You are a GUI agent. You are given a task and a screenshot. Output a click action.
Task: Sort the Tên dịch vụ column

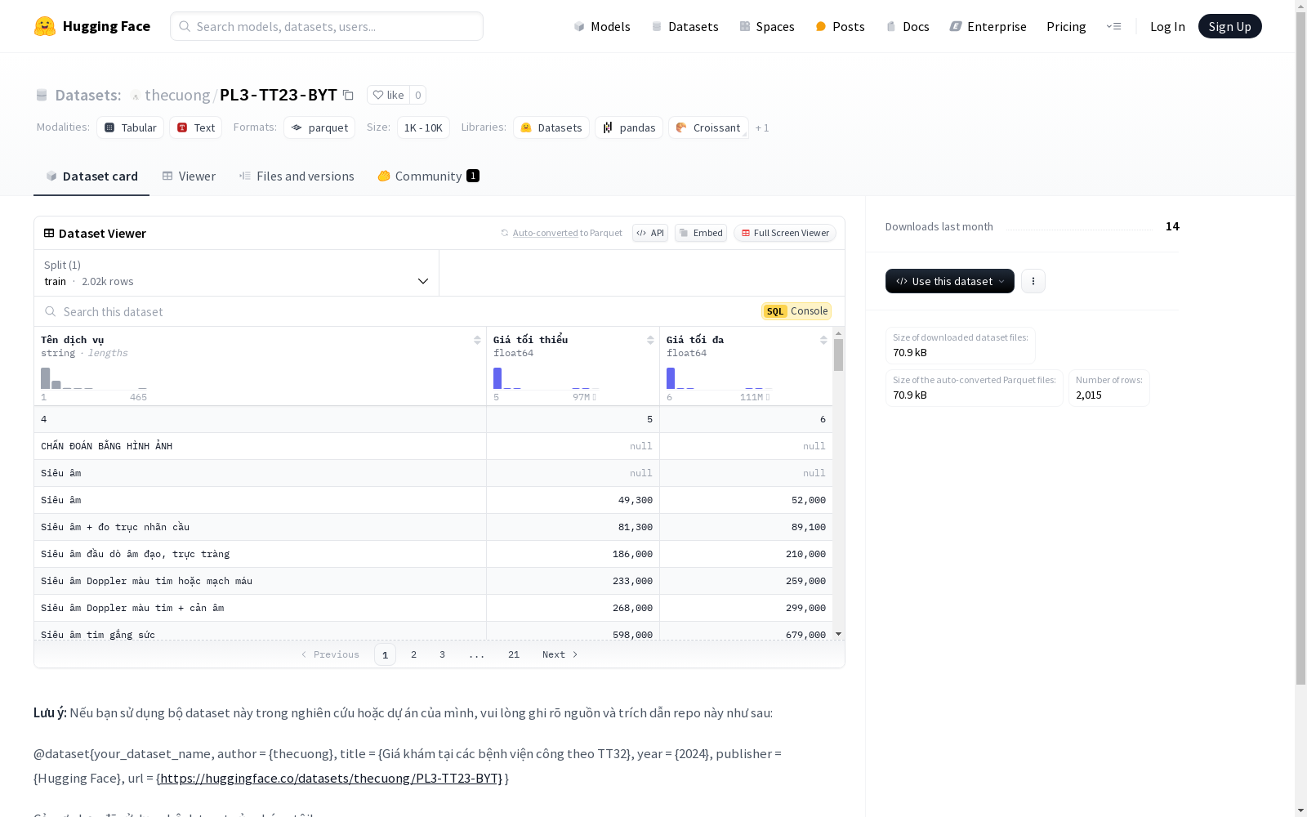coord(477,340)
